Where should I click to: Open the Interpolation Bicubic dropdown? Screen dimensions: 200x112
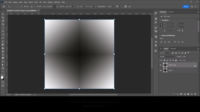coord(111,7)
